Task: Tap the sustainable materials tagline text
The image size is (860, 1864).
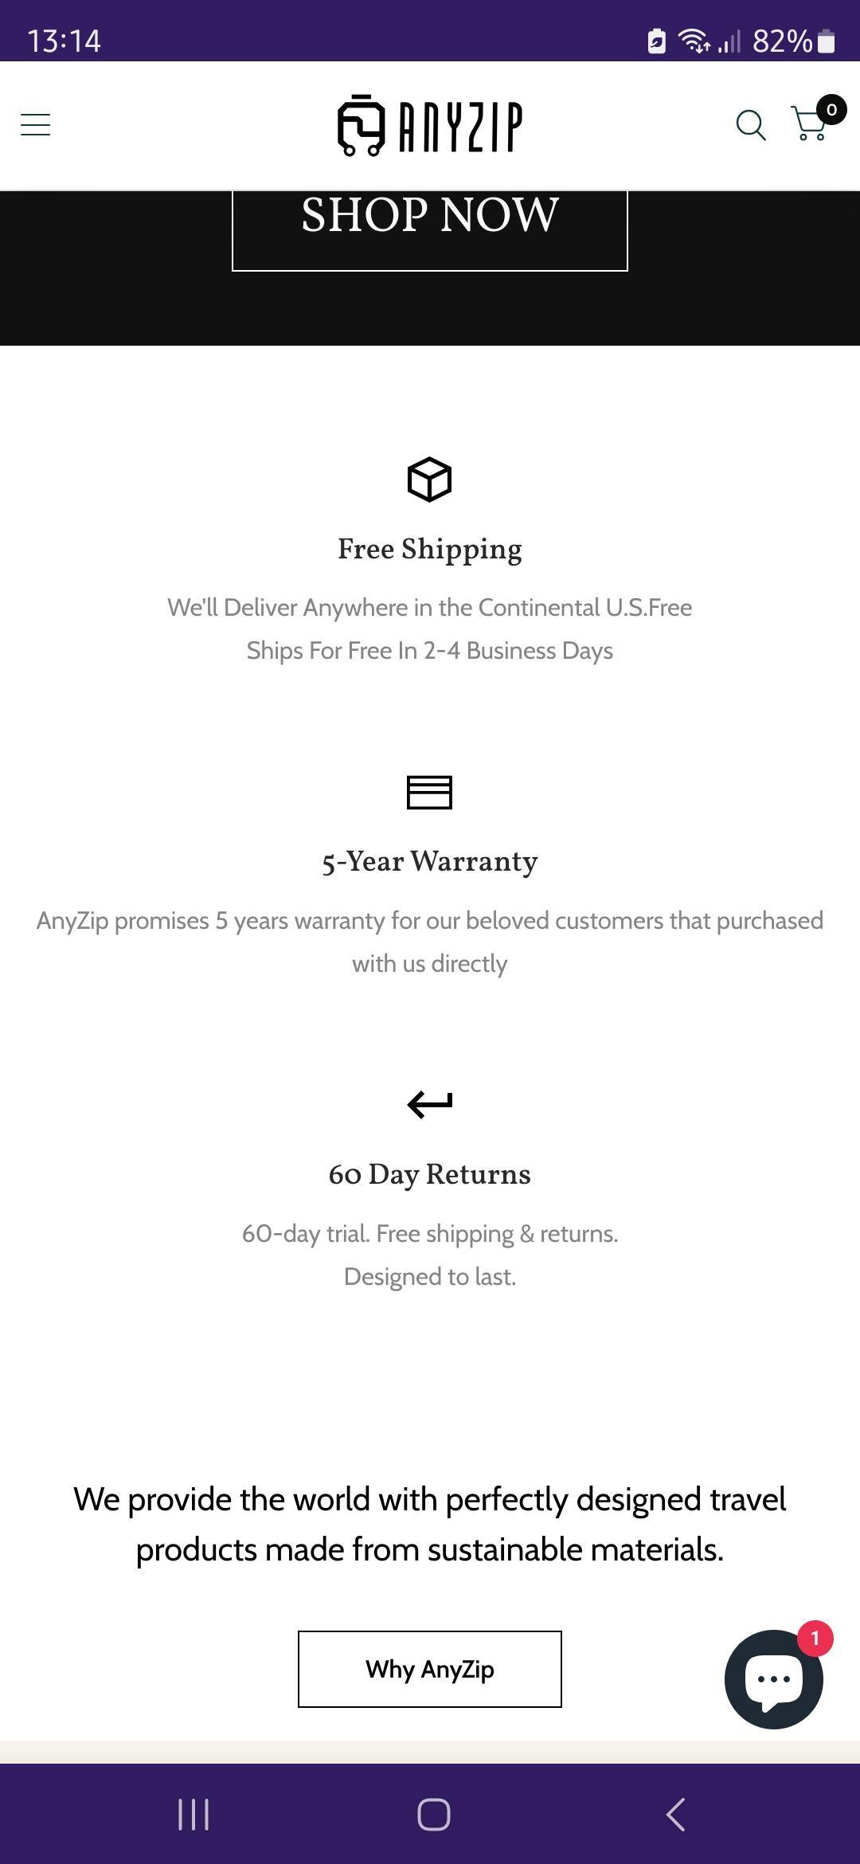Action: click(x=430, y=1525)
